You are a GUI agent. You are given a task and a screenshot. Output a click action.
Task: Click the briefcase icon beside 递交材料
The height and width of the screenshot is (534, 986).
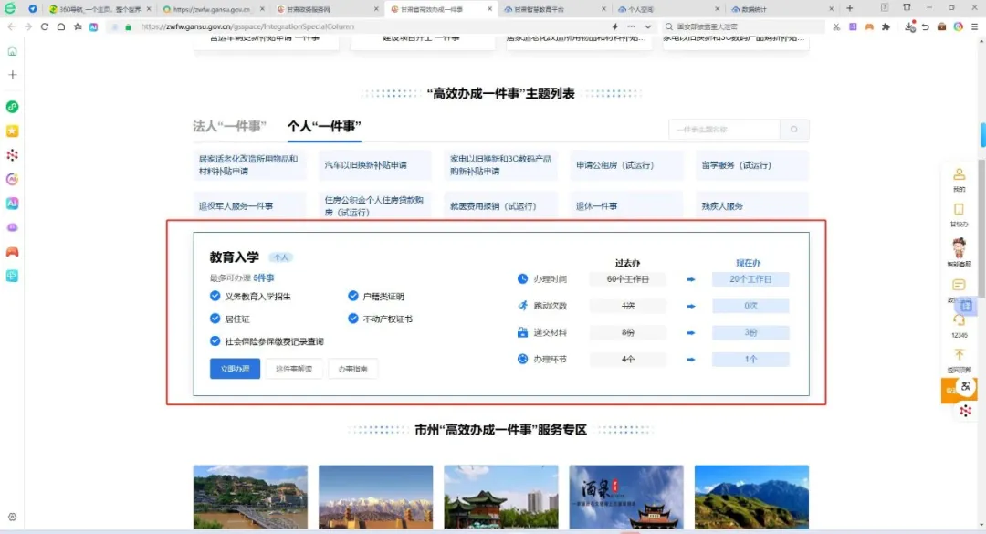(x=522, y=332)
